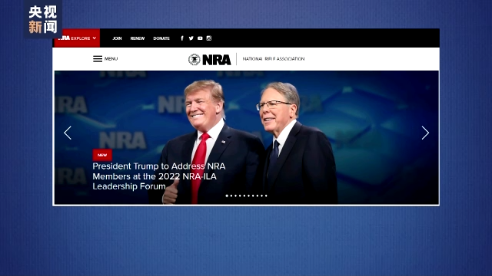Click the NRA eagle seal logo
492x276 pixels.
194,60
